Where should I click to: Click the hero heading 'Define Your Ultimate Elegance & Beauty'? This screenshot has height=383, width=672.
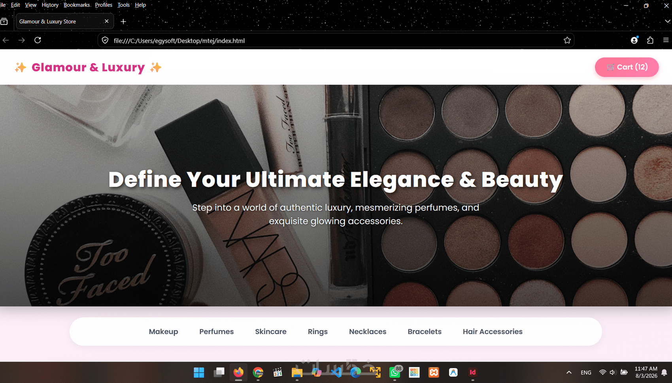[x=336, y=180]
